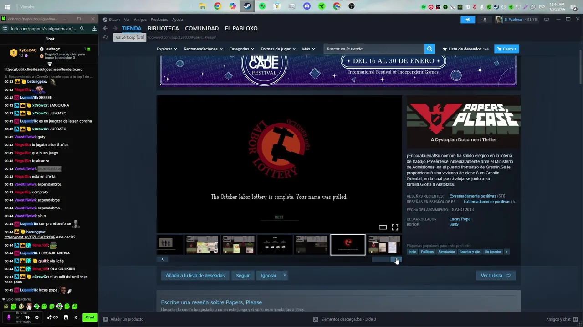Click Ver tu lista button
The height and width of the screenshot is (327, 583).
pos(496,275)
